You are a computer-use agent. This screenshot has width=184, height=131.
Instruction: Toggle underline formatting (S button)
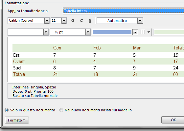(90, 21)
